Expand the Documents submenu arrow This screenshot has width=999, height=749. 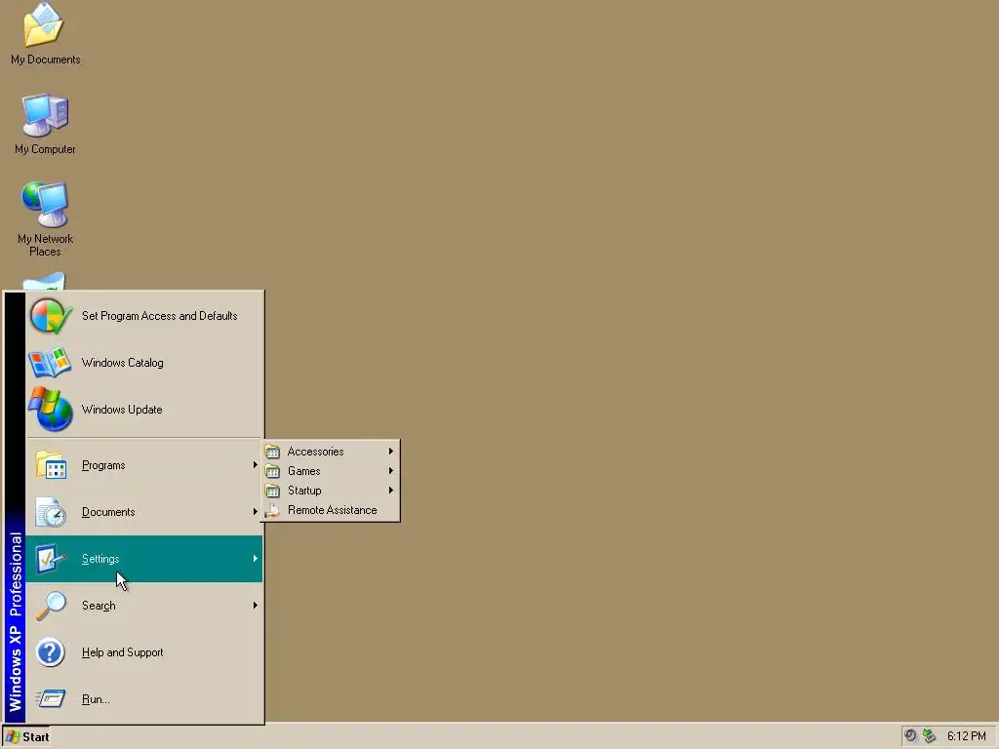pos(255,511)
